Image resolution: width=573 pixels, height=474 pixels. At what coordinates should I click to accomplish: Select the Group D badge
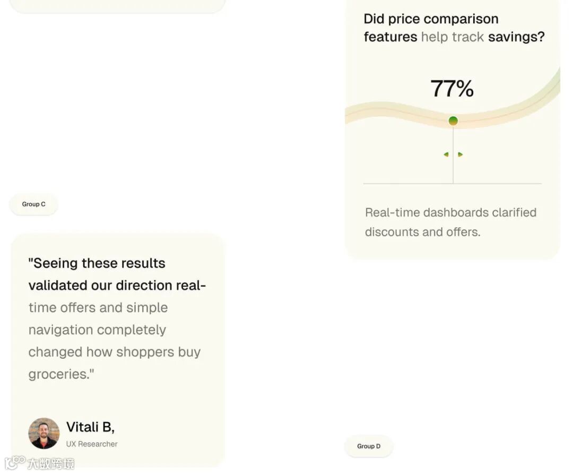(369, 446)
